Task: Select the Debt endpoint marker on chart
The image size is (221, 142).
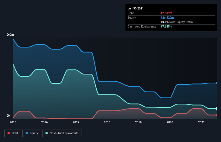Action: click(x=216, y=115)
